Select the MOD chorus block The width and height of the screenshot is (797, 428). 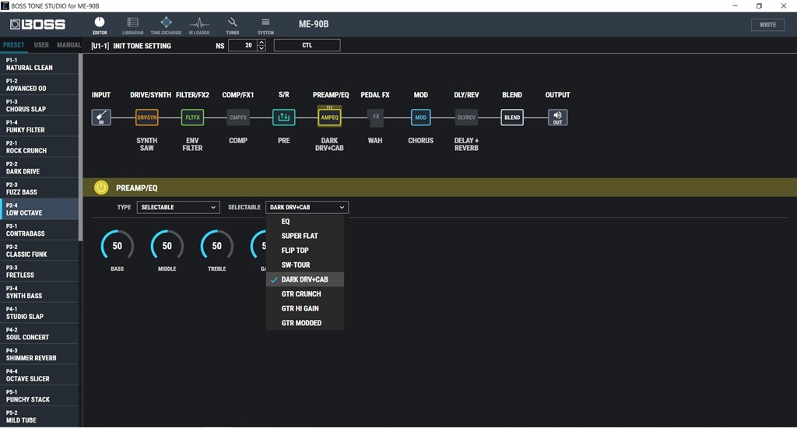point(421,118)
